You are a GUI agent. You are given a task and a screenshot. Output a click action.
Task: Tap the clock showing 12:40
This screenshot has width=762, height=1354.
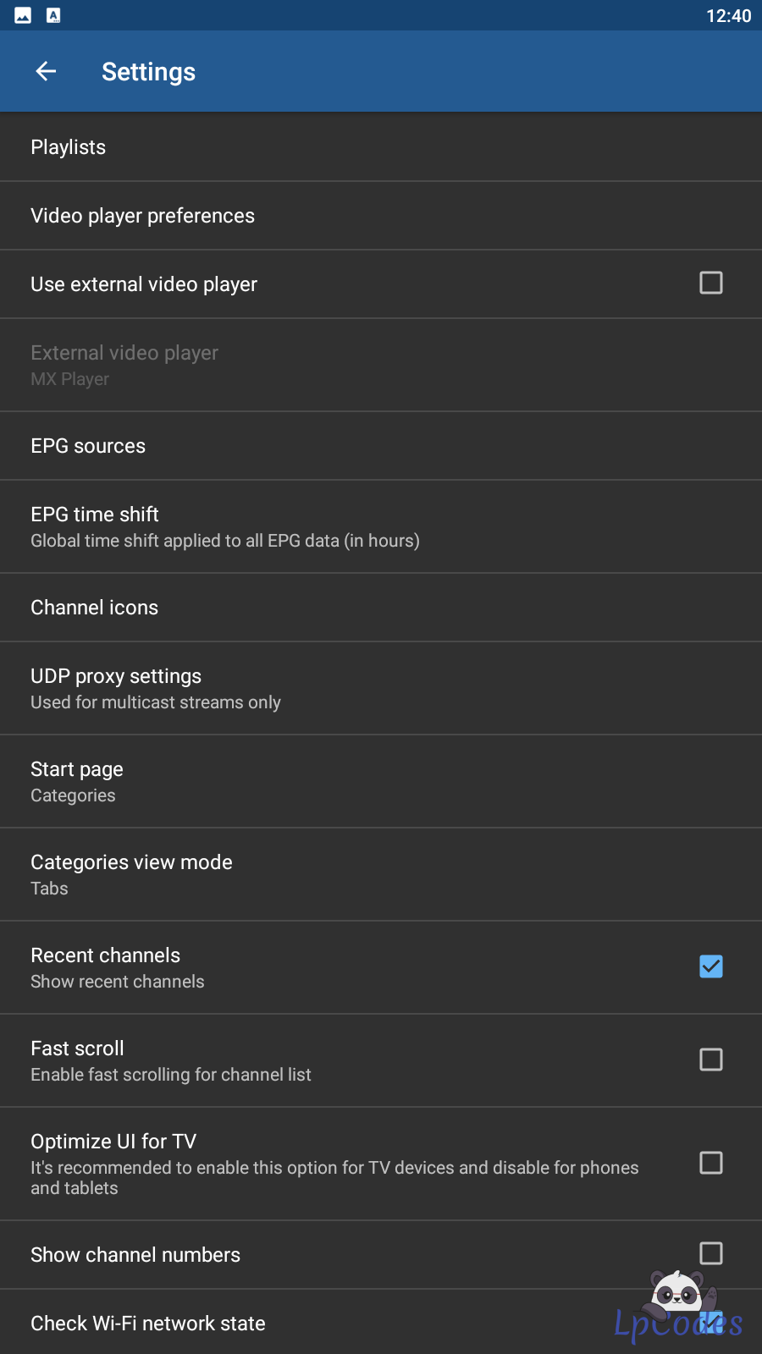coord(728,16)
